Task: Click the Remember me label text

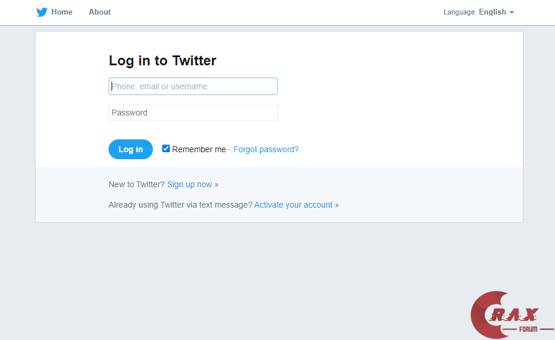Action: click(x=199, y=149)
